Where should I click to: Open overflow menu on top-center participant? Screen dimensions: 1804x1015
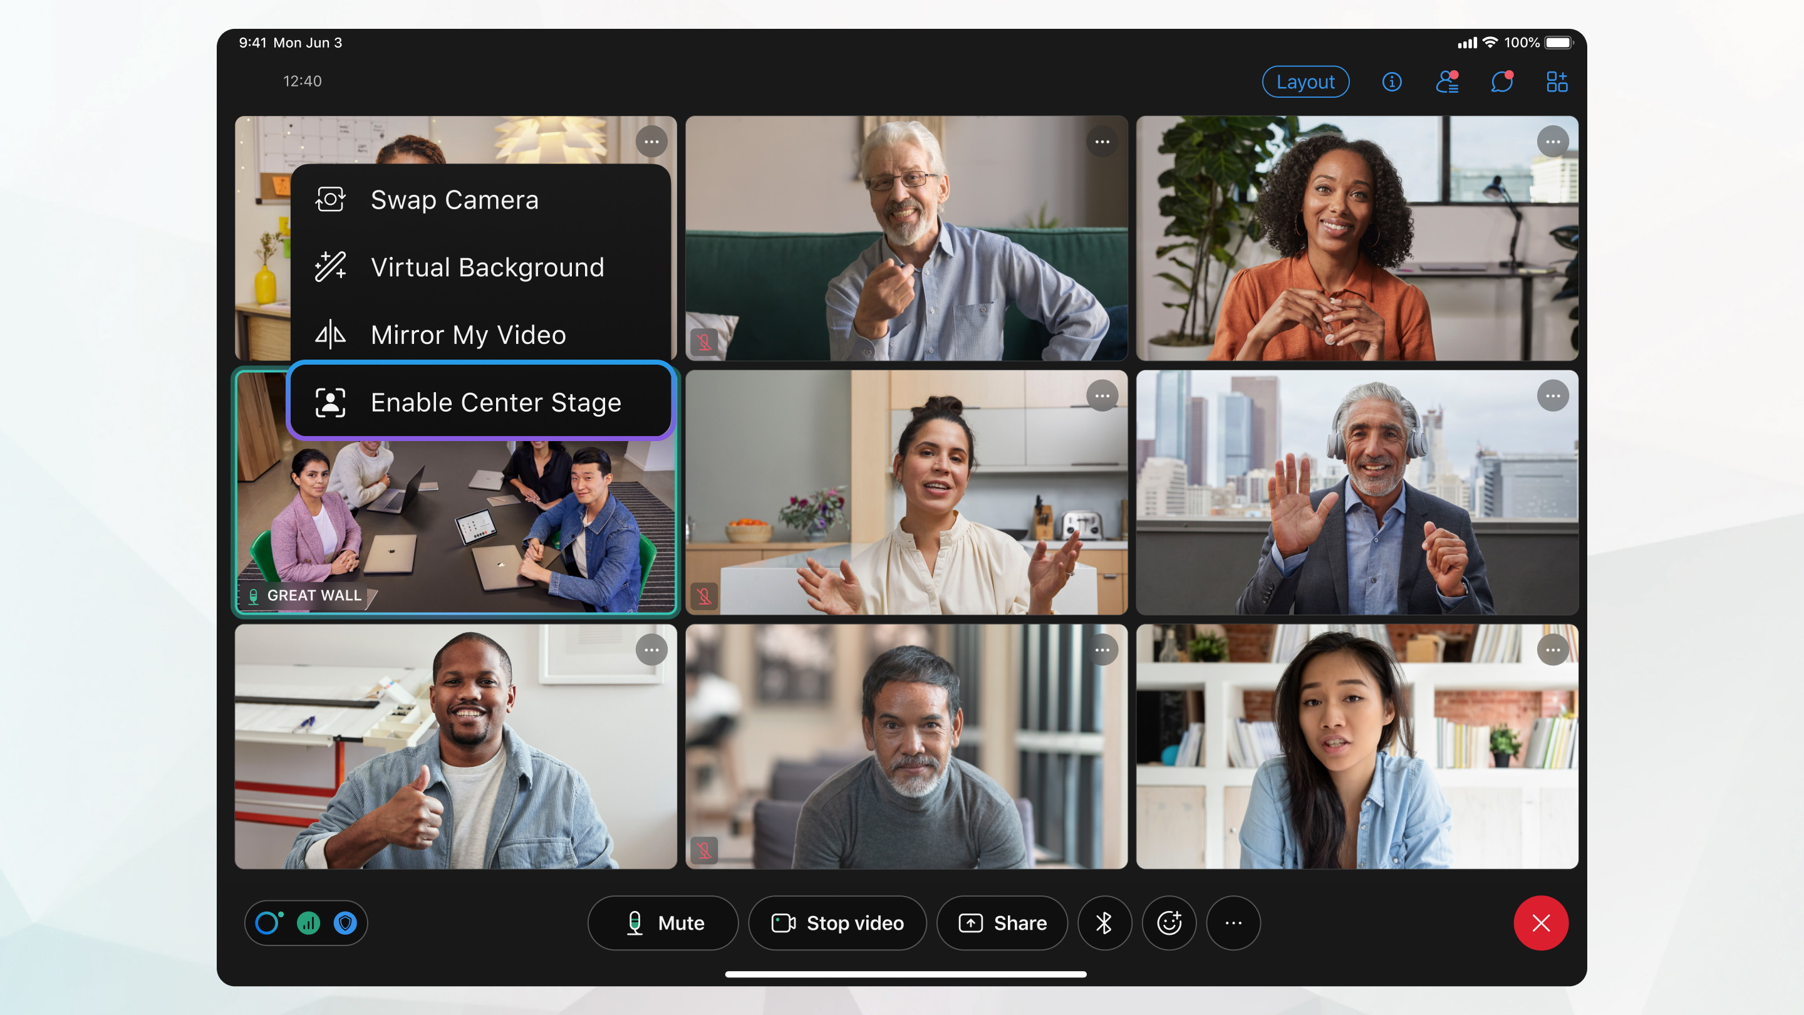pos(1101,141)
